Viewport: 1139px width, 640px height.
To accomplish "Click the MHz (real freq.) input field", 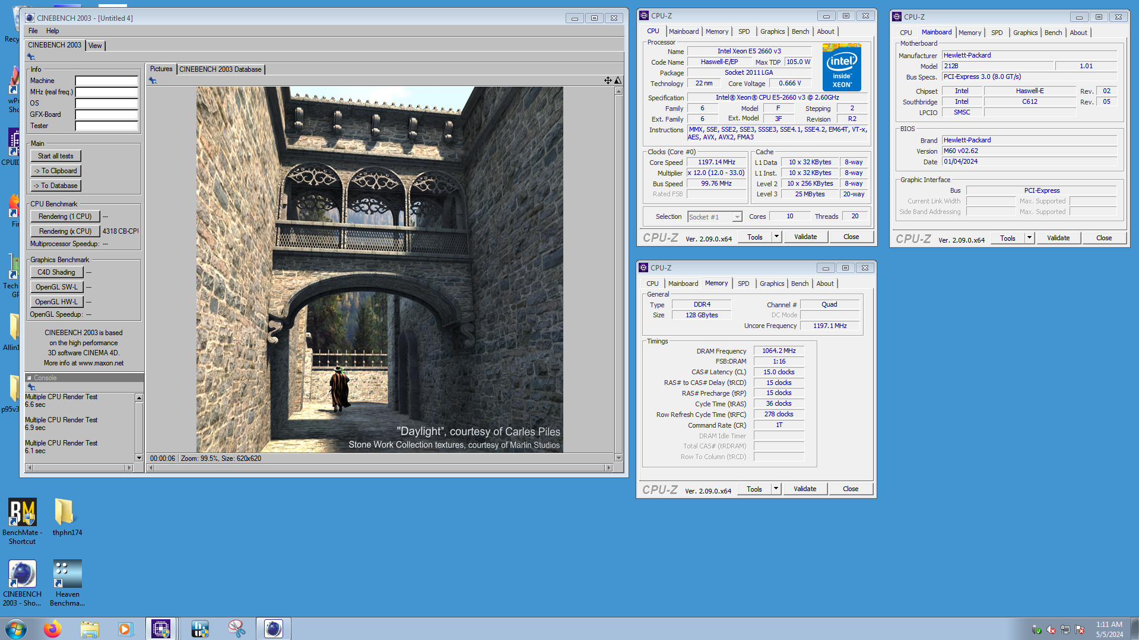I will point(107,92).
